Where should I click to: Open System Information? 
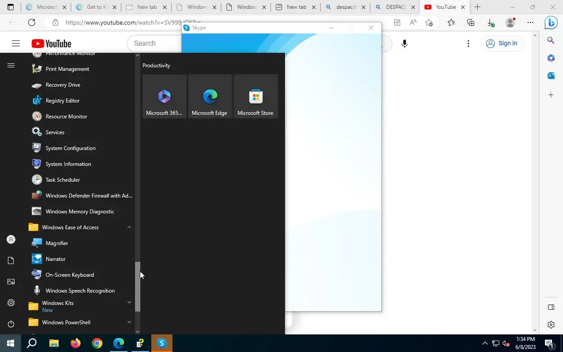tap(81, 164)
